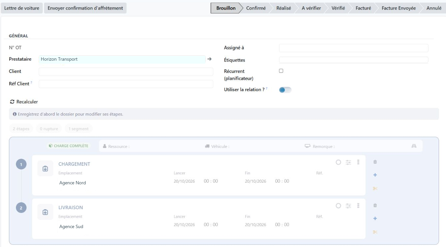Viewport: 446px width, 247px height.
Task: Click the CHARGE COMPLÈTE badge
Action: coord(68,146)
